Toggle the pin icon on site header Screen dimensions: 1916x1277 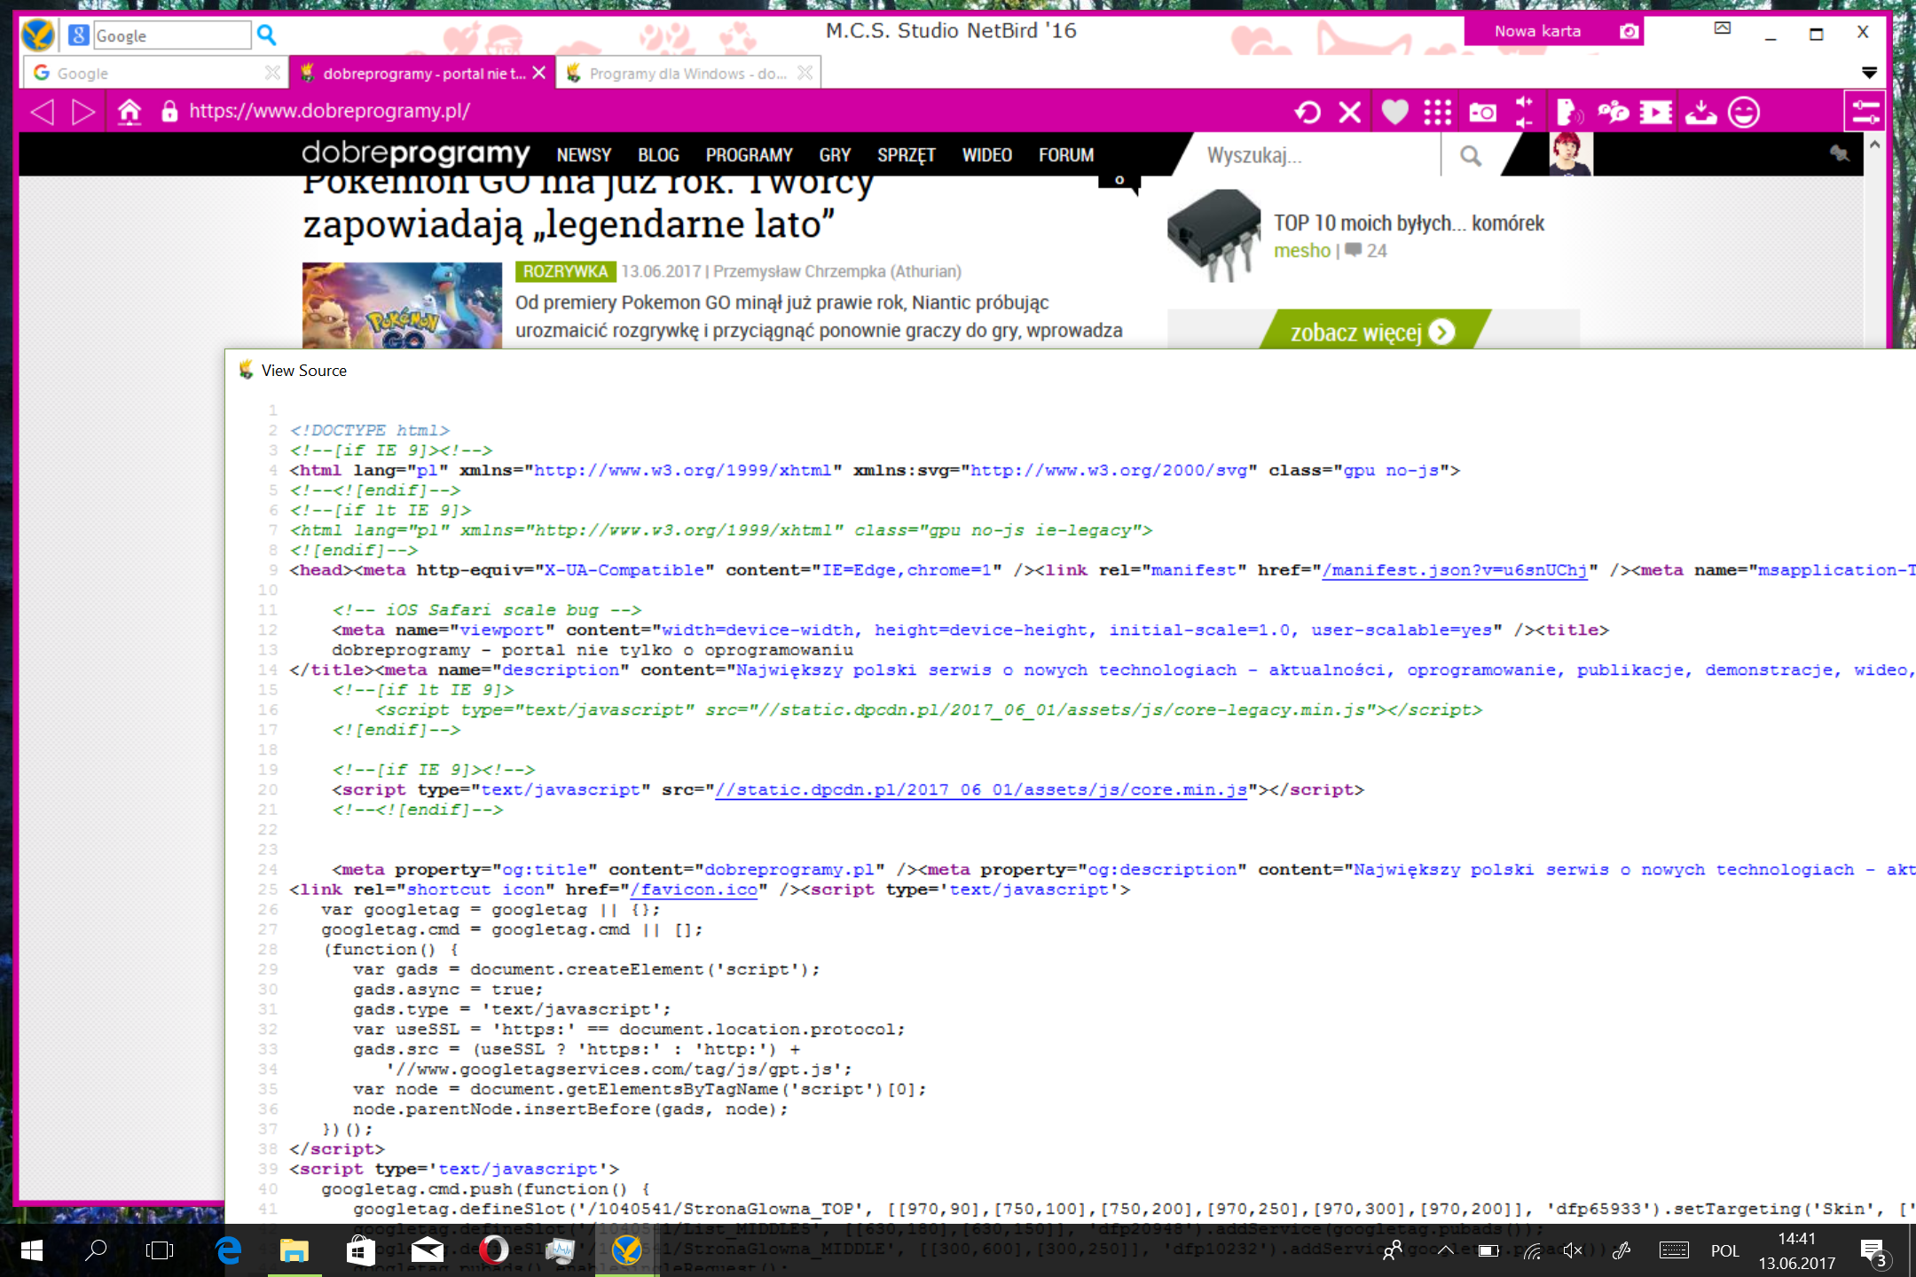(x=1840, y=154)
